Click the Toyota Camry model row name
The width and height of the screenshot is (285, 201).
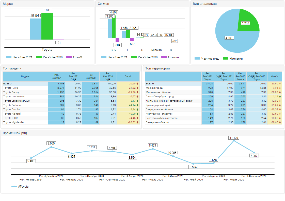[11, 92]
